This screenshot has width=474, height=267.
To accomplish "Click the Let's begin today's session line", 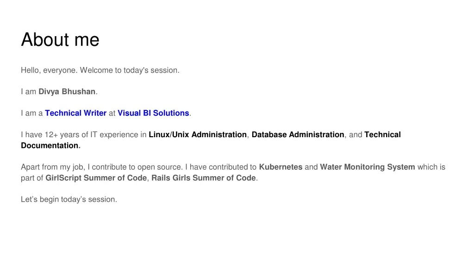I will coord(69,199).
